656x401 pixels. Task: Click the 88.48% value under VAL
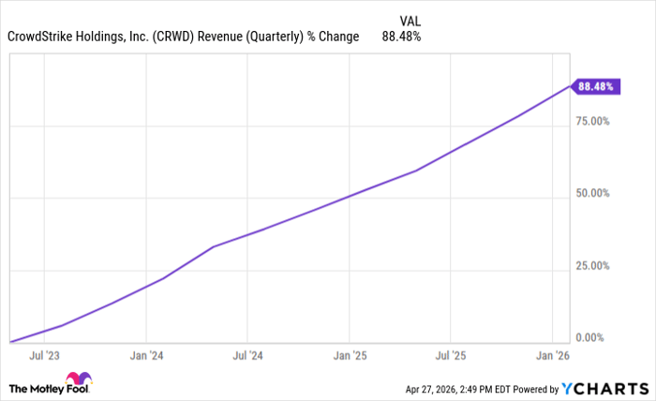[x=401, y=37]
